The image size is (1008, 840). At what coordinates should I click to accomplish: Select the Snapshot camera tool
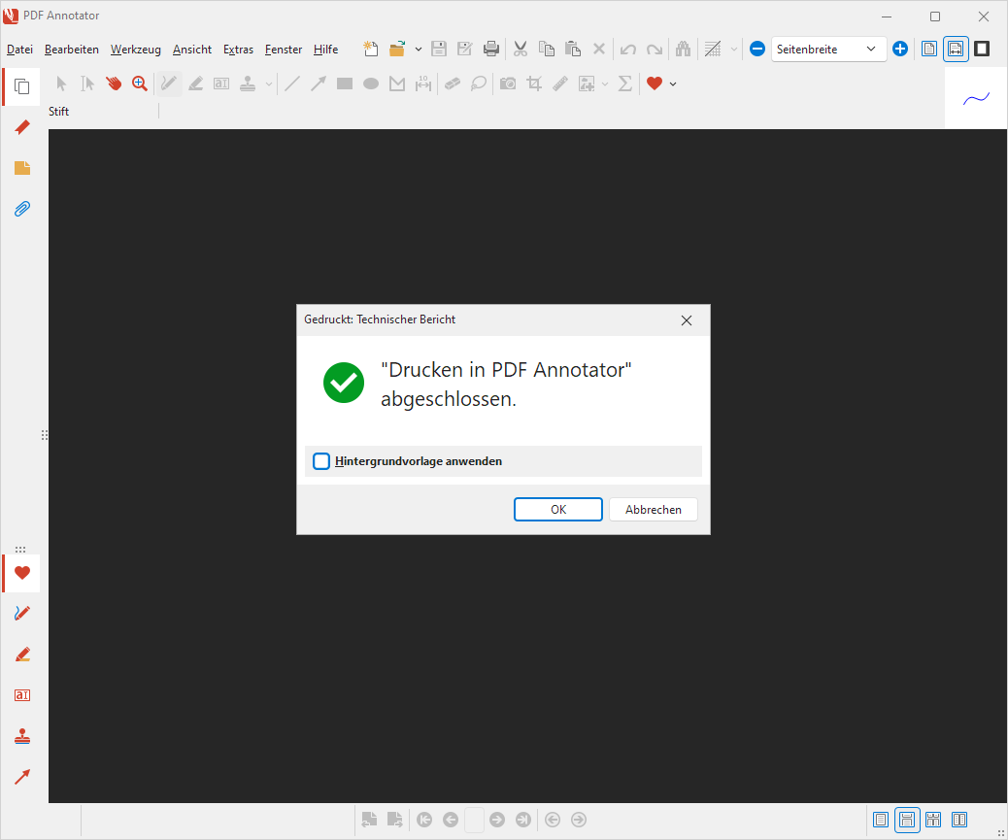tap(507, 84)
